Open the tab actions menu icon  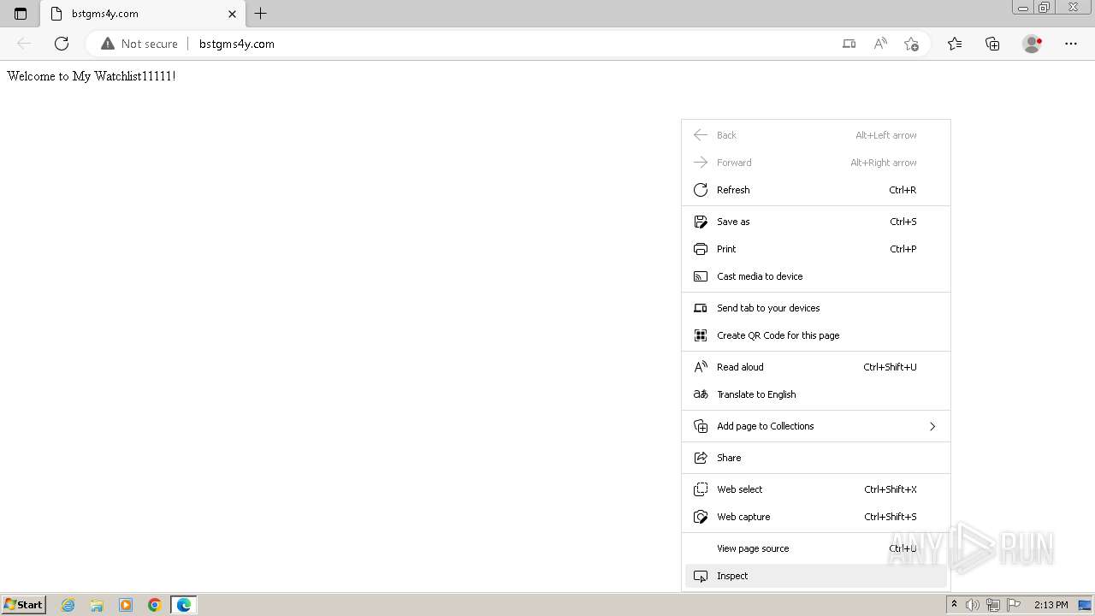tap(21, 14)
